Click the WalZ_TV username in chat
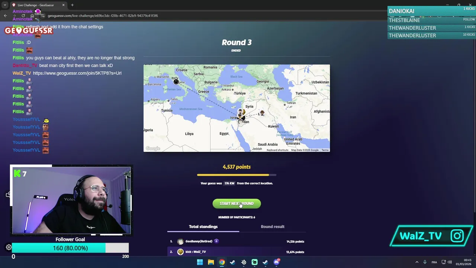Image resolution: width=476 pixels, height=268 pixels. [22, 73]
